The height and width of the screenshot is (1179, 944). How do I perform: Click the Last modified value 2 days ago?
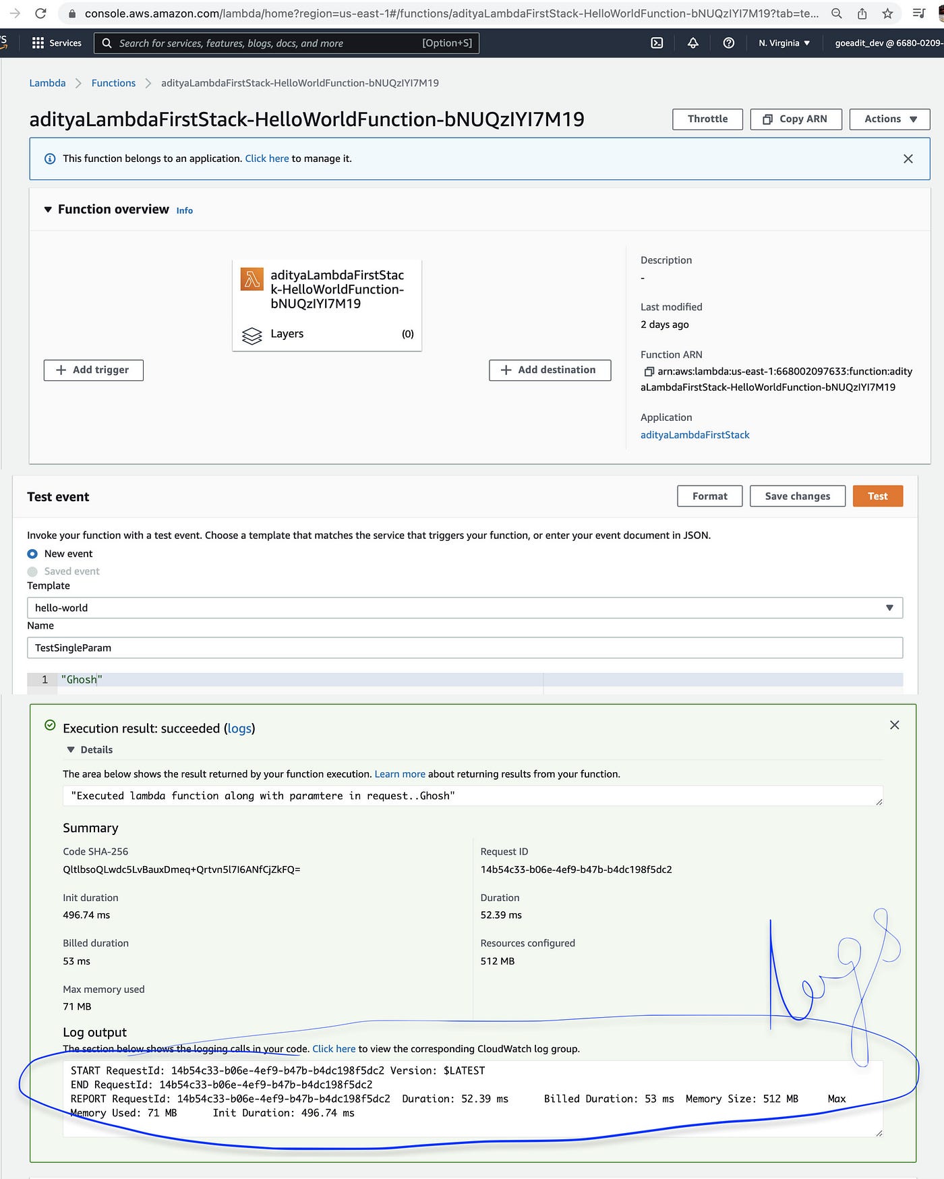(665, 325)
